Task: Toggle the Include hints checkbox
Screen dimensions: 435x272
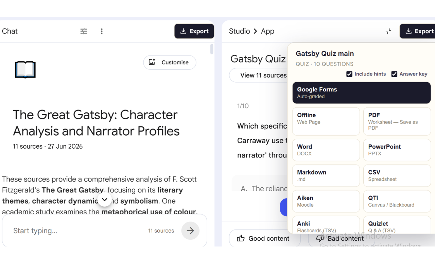Action: [349, 74]
